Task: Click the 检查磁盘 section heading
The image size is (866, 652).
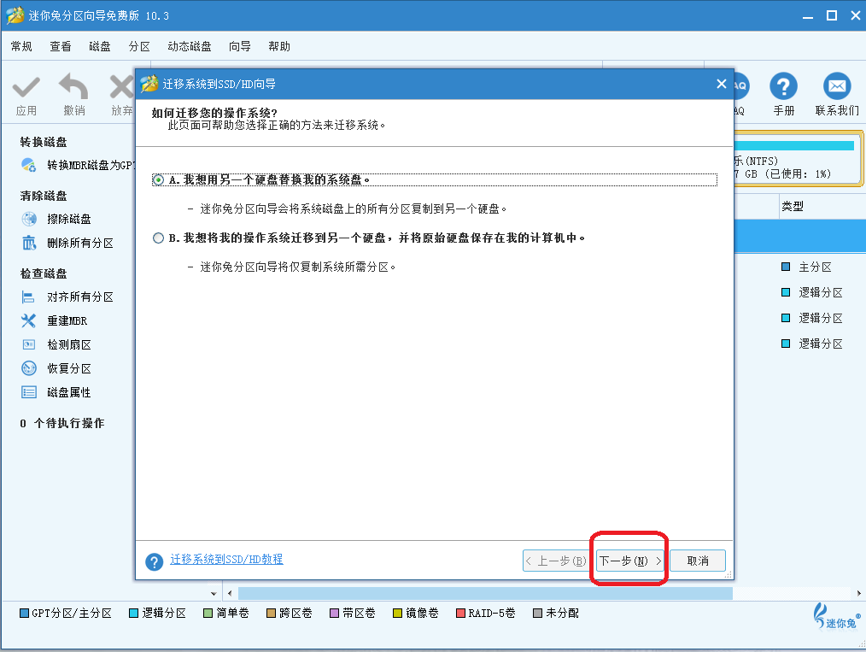Action: pyautogui.click(x=44, y=273)
